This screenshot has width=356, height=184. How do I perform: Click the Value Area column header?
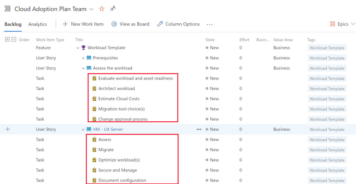pyautogui.click(x=283, y=40)
